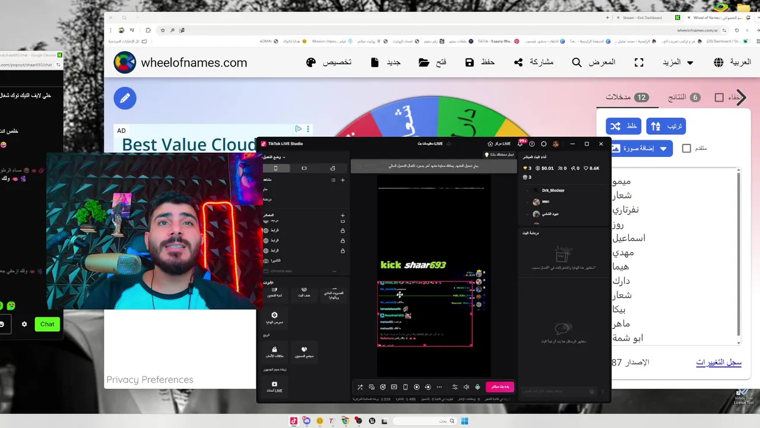Open the LIVE events (أحداث LIVE) tool
This screenshot has height=428, width=760.
coord(274,386)
